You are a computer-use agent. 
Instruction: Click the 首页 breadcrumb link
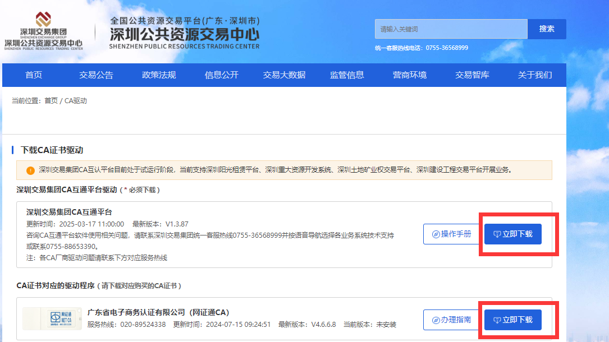point(51,101)
